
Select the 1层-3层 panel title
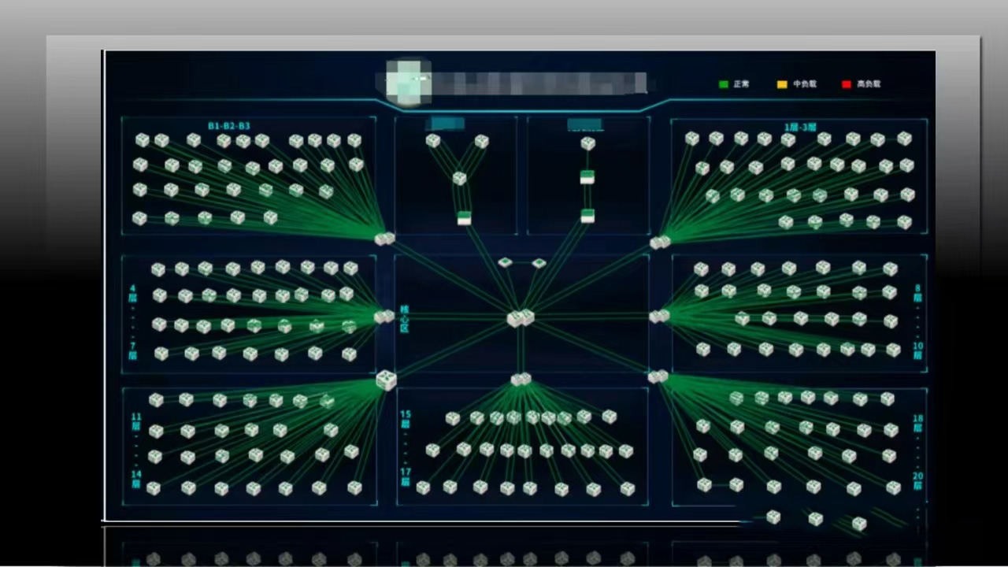[799, 127]
